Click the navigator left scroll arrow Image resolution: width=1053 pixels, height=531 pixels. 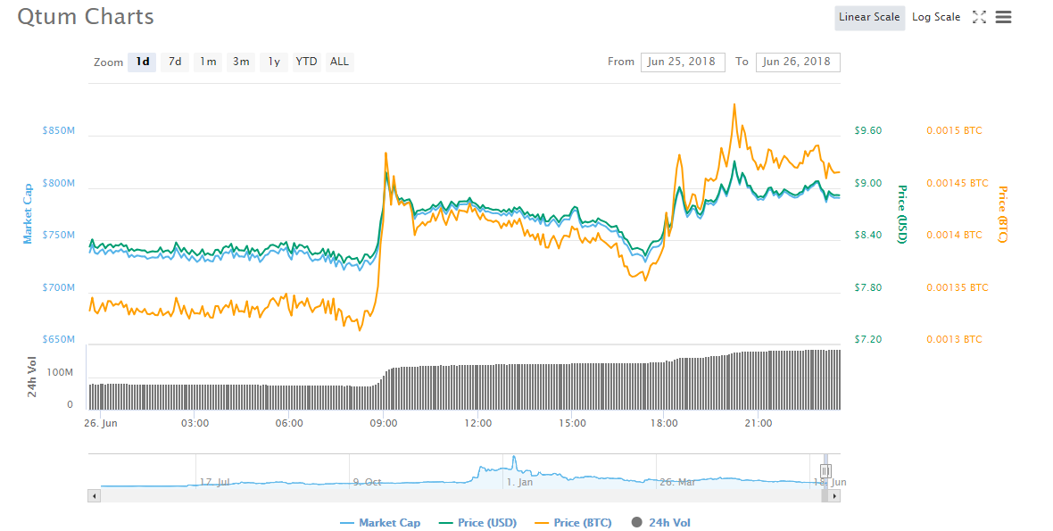pyautogui.click(x=94, y=496)
